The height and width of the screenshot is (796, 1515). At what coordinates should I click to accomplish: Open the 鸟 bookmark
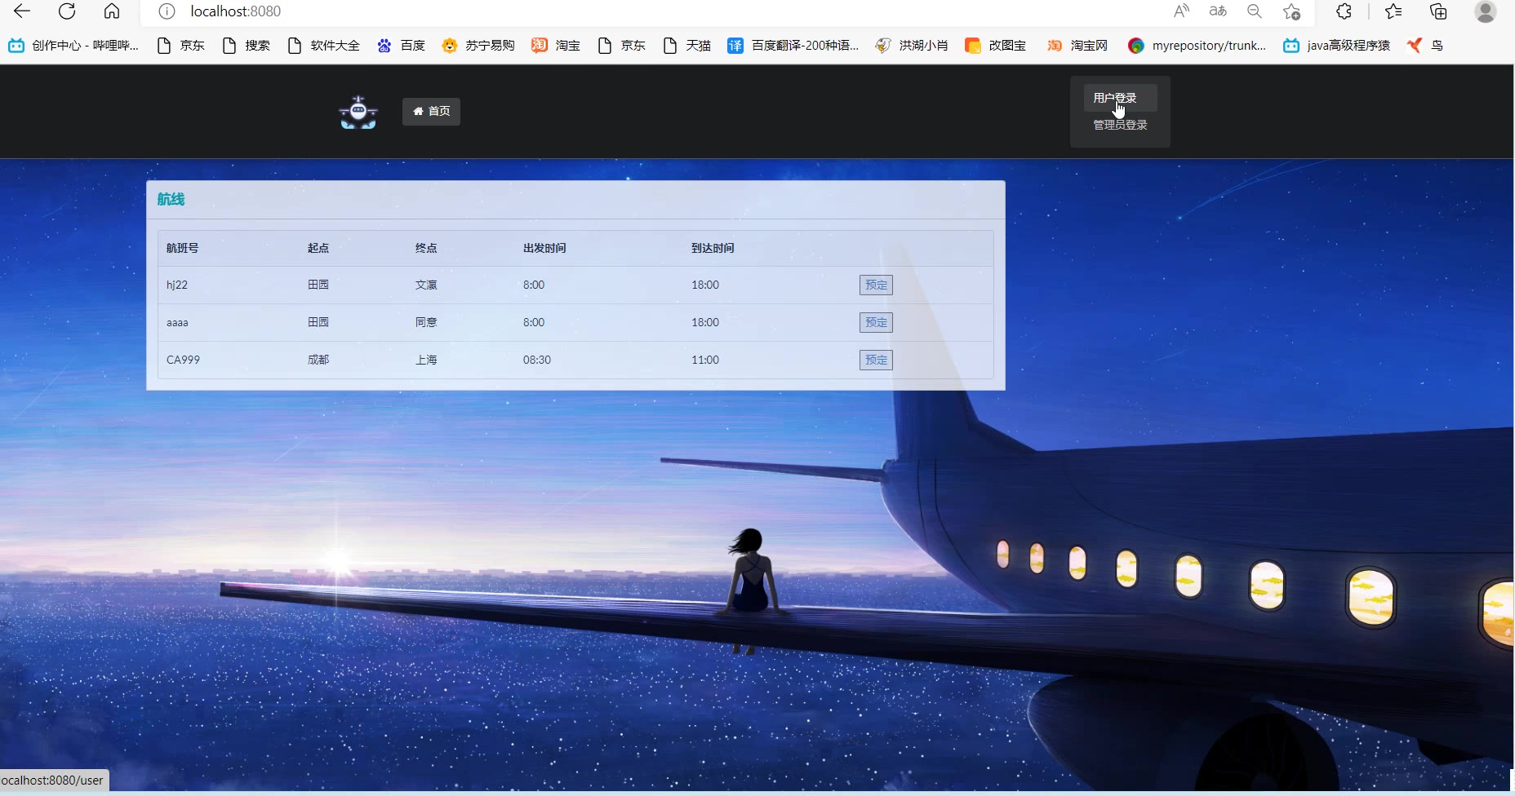coord(1425,46)
